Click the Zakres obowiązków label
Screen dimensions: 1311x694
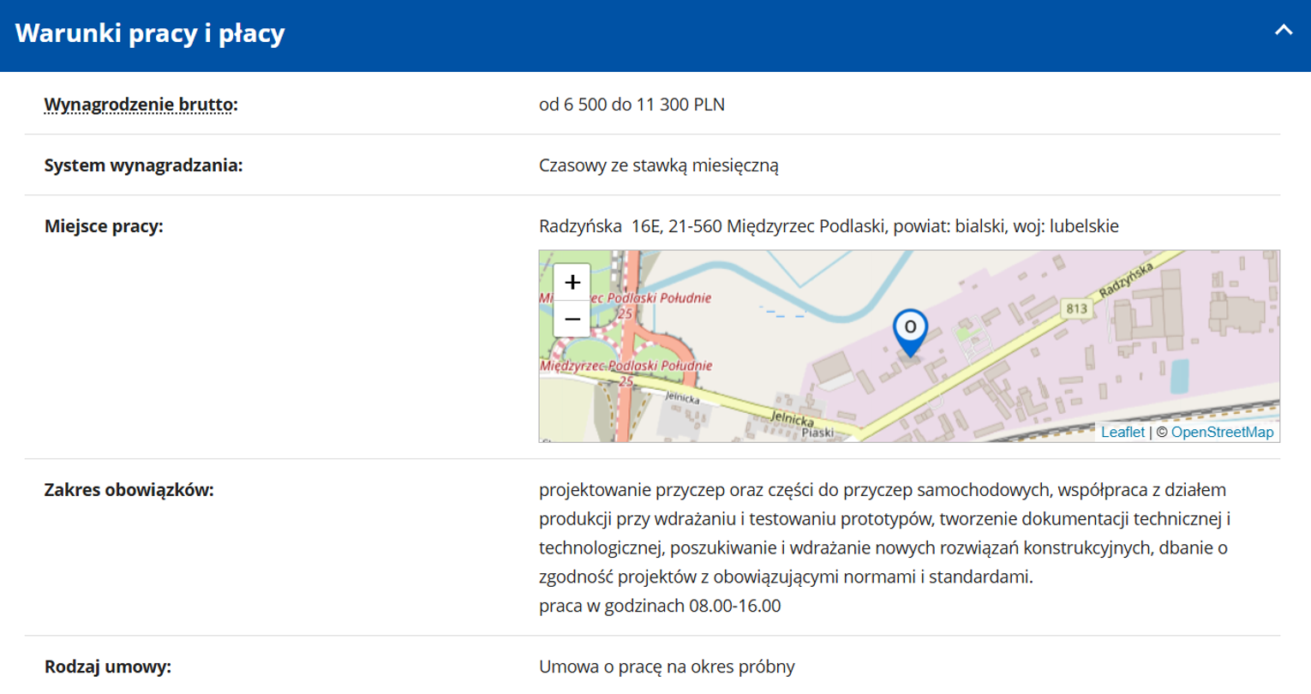pyautogui.click(x=129, y=490)
